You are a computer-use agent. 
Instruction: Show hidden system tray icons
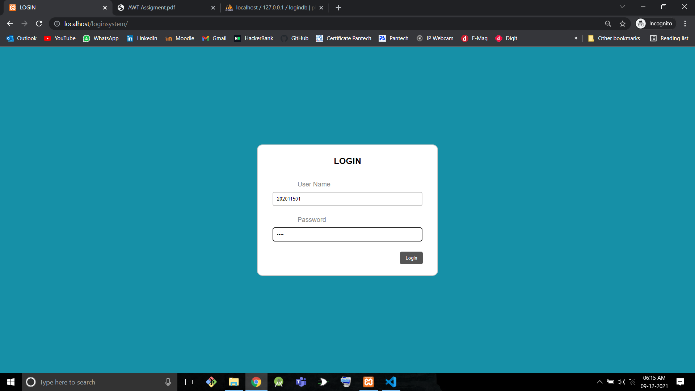pyautogui.click(x=599, y=382)
